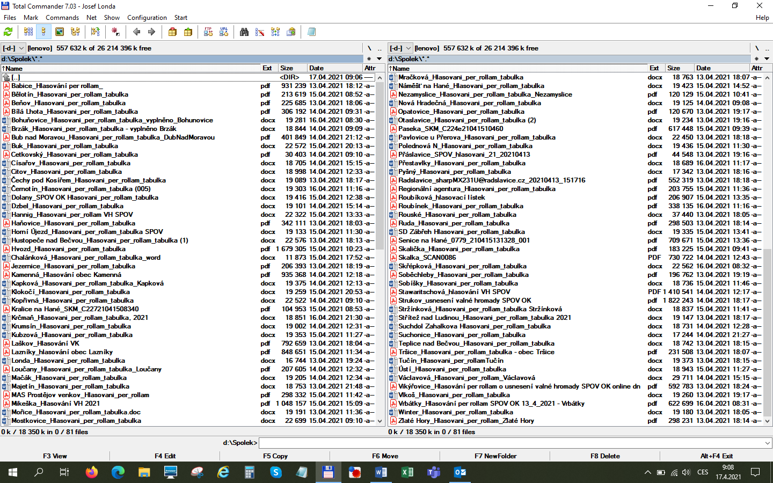The image size is (773, 483).
Task: Click the F4 Edit button
Action: pos(165,456)
